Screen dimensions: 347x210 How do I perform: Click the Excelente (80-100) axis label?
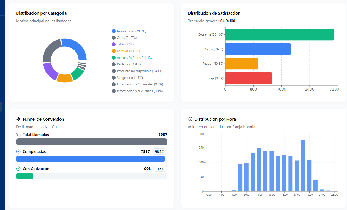[210, 34]
